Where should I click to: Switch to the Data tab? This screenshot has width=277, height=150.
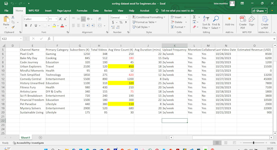click(x=96, y=11)
